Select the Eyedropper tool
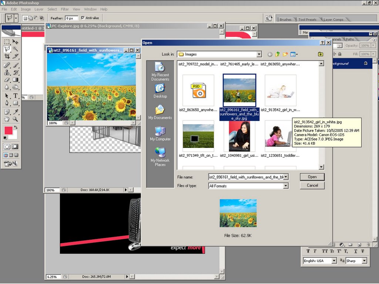 15,112
